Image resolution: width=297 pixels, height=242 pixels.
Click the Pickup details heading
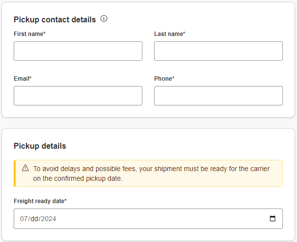40,146
